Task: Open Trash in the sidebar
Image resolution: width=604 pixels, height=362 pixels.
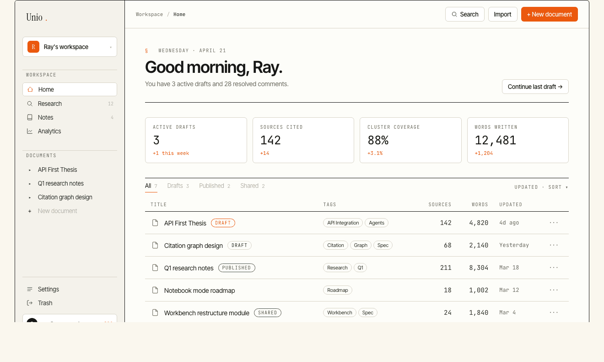Action: 70,303
